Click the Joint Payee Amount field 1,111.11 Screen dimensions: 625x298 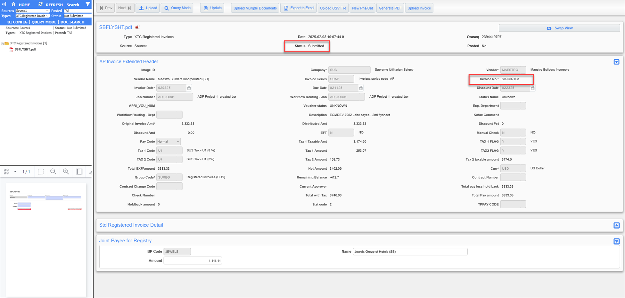click(193, 261)
